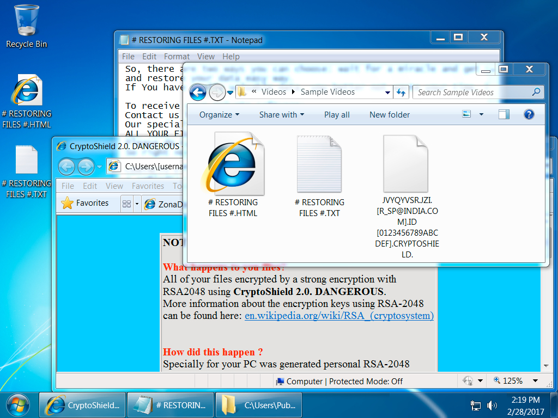
Task: Open IE recent pages dropdown arrow
Action: tap(99, 167)
